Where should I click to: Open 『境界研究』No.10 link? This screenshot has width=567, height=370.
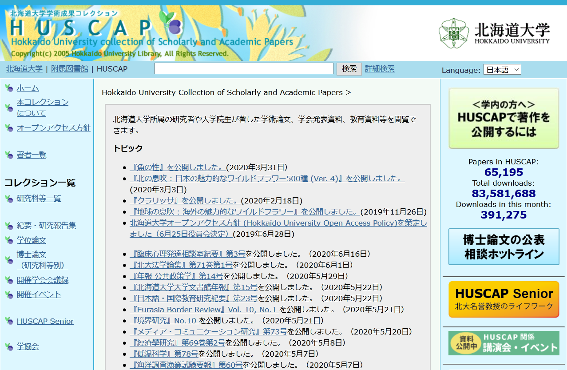[164, 321]
